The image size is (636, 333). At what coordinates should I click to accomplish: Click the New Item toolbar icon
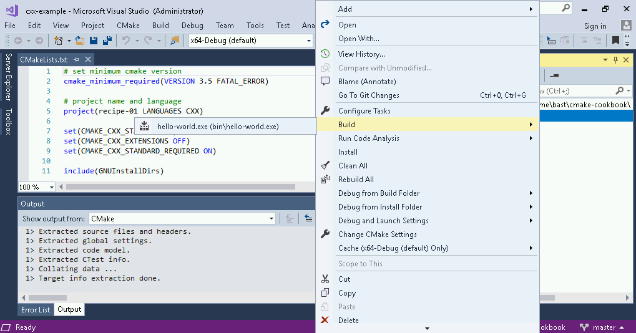[x=58, y=41]
